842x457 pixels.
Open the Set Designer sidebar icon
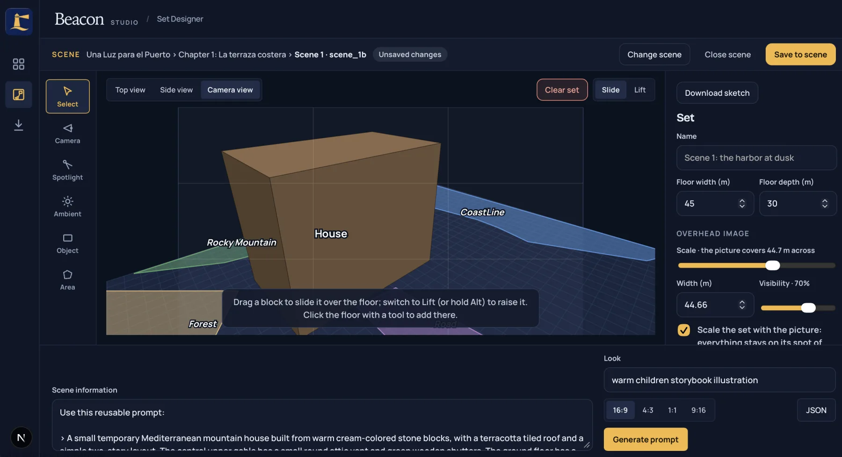point(19,94)
